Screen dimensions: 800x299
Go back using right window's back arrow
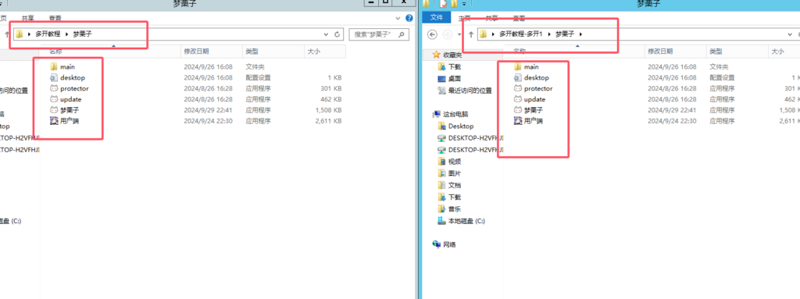[x=433, y=34]
